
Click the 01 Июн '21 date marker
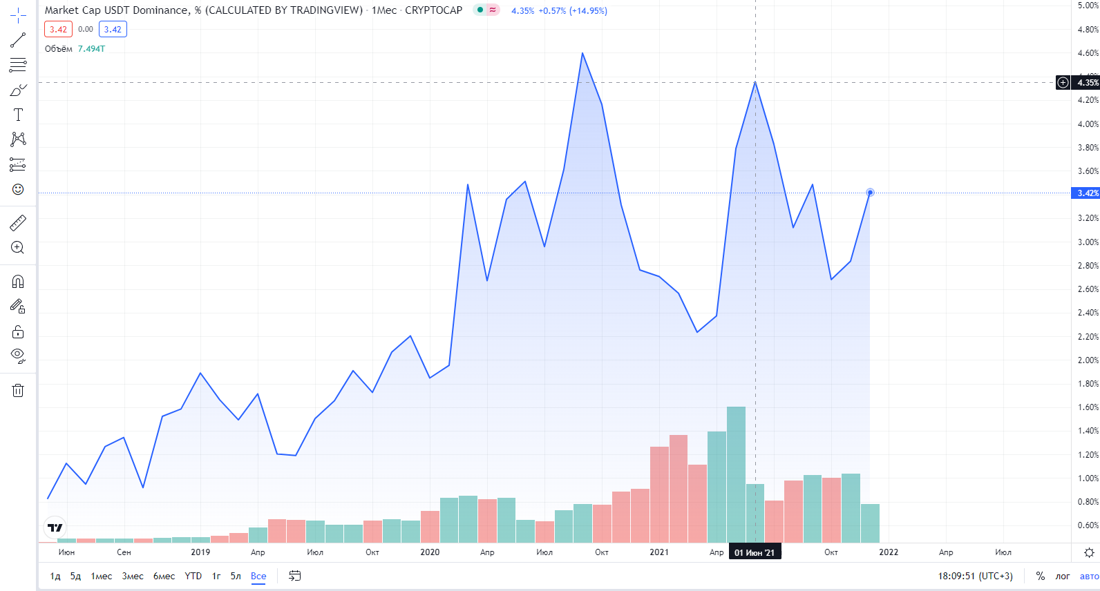(755, 552)
